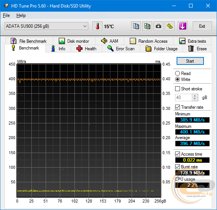Click the blue Info icon

coord(53,48)
